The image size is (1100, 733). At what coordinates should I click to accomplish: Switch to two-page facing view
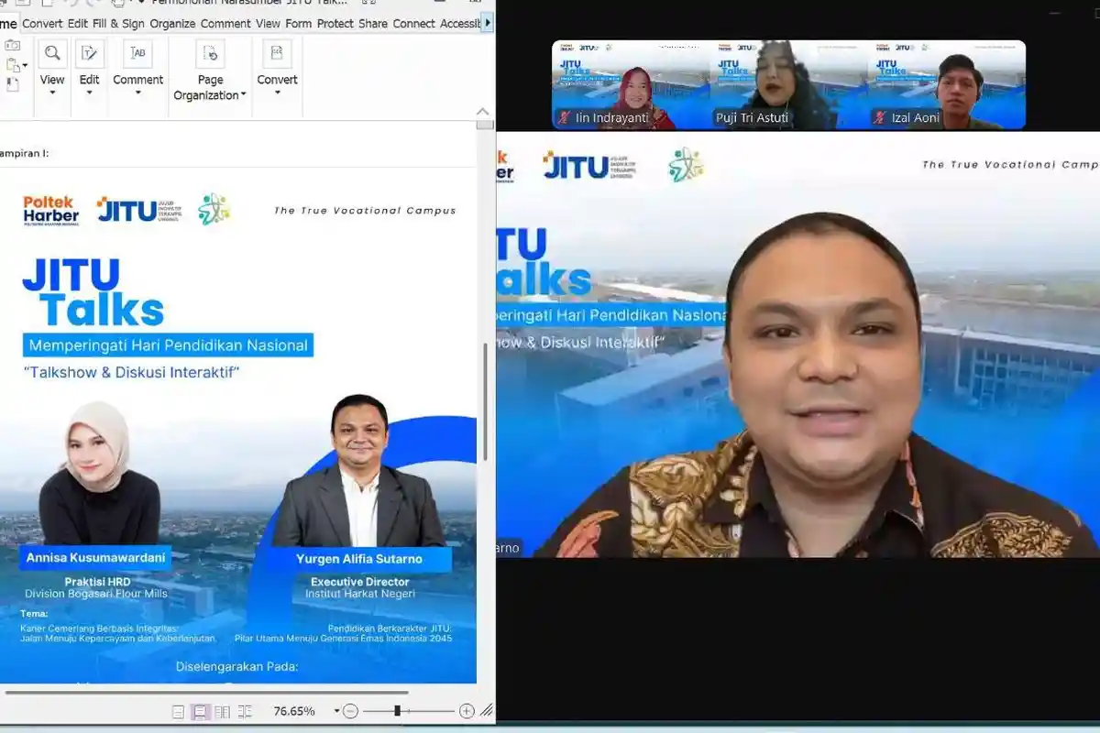point(223,712)
